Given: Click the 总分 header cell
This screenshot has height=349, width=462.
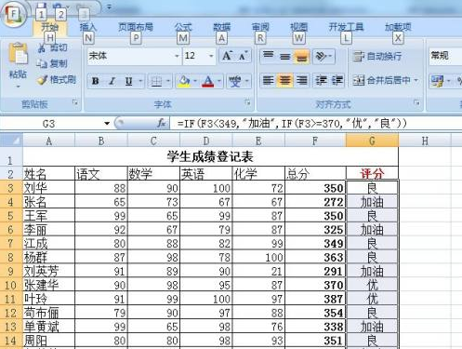Looking at the screenshot, I should pos(315,173).
